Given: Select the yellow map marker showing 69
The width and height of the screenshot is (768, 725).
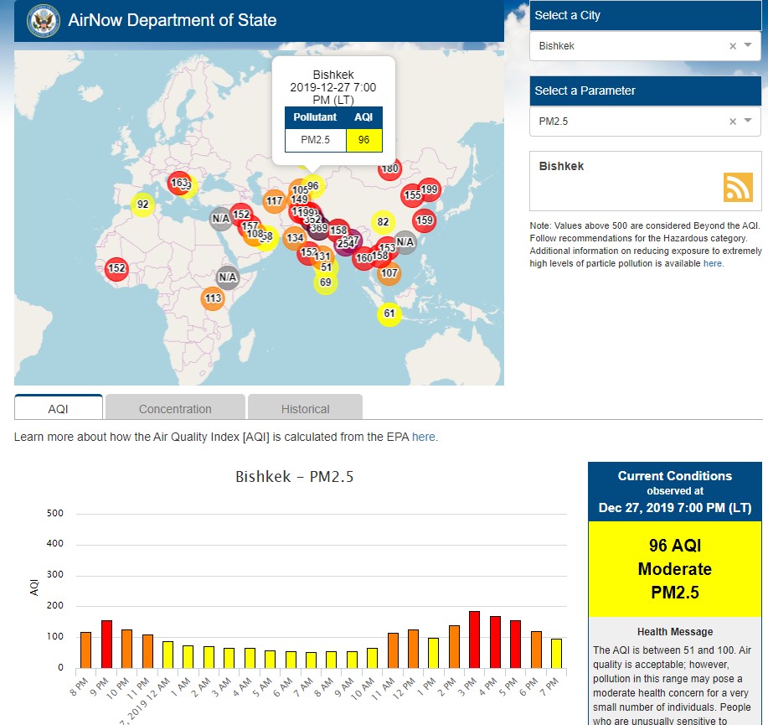Looking at the screenshot, I should pos(325,282).
